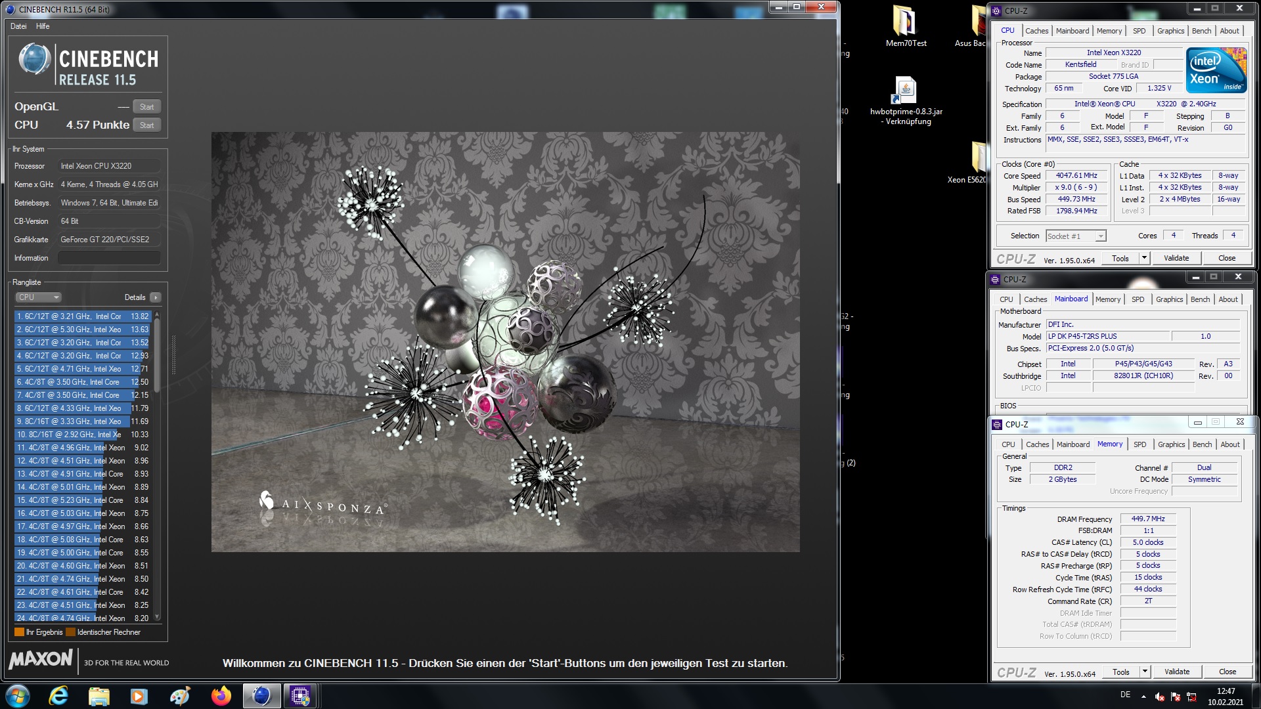Open Graphics tab in CPU-Z Memory window
The height and width of the screenshot is (709, 1261).
coord(1171,444)
